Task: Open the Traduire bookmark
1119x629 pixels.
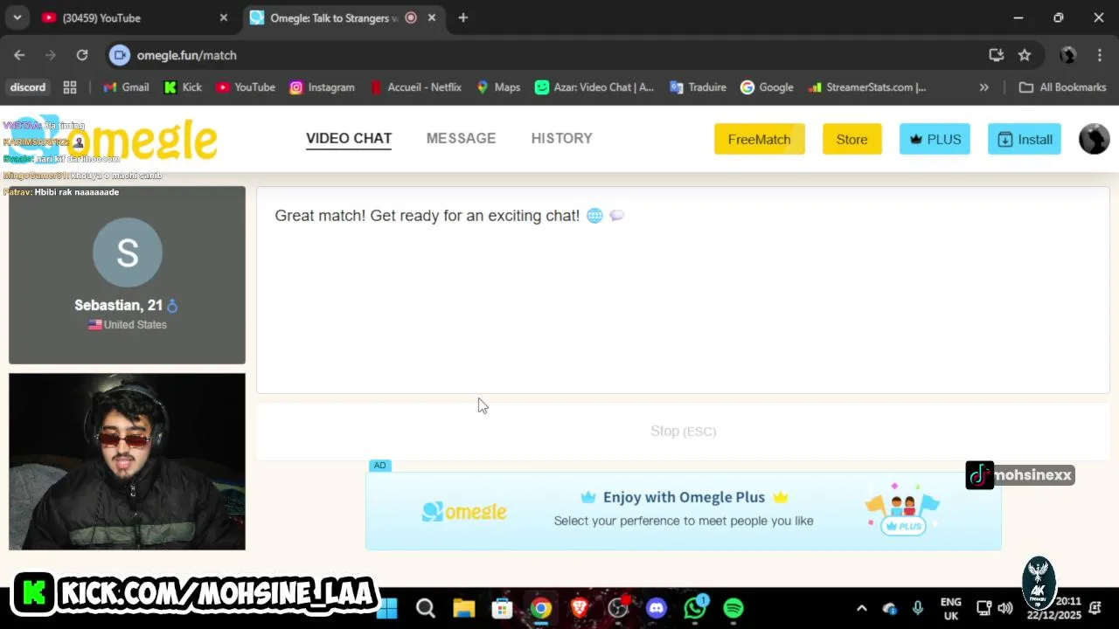Action: (698, 87)
